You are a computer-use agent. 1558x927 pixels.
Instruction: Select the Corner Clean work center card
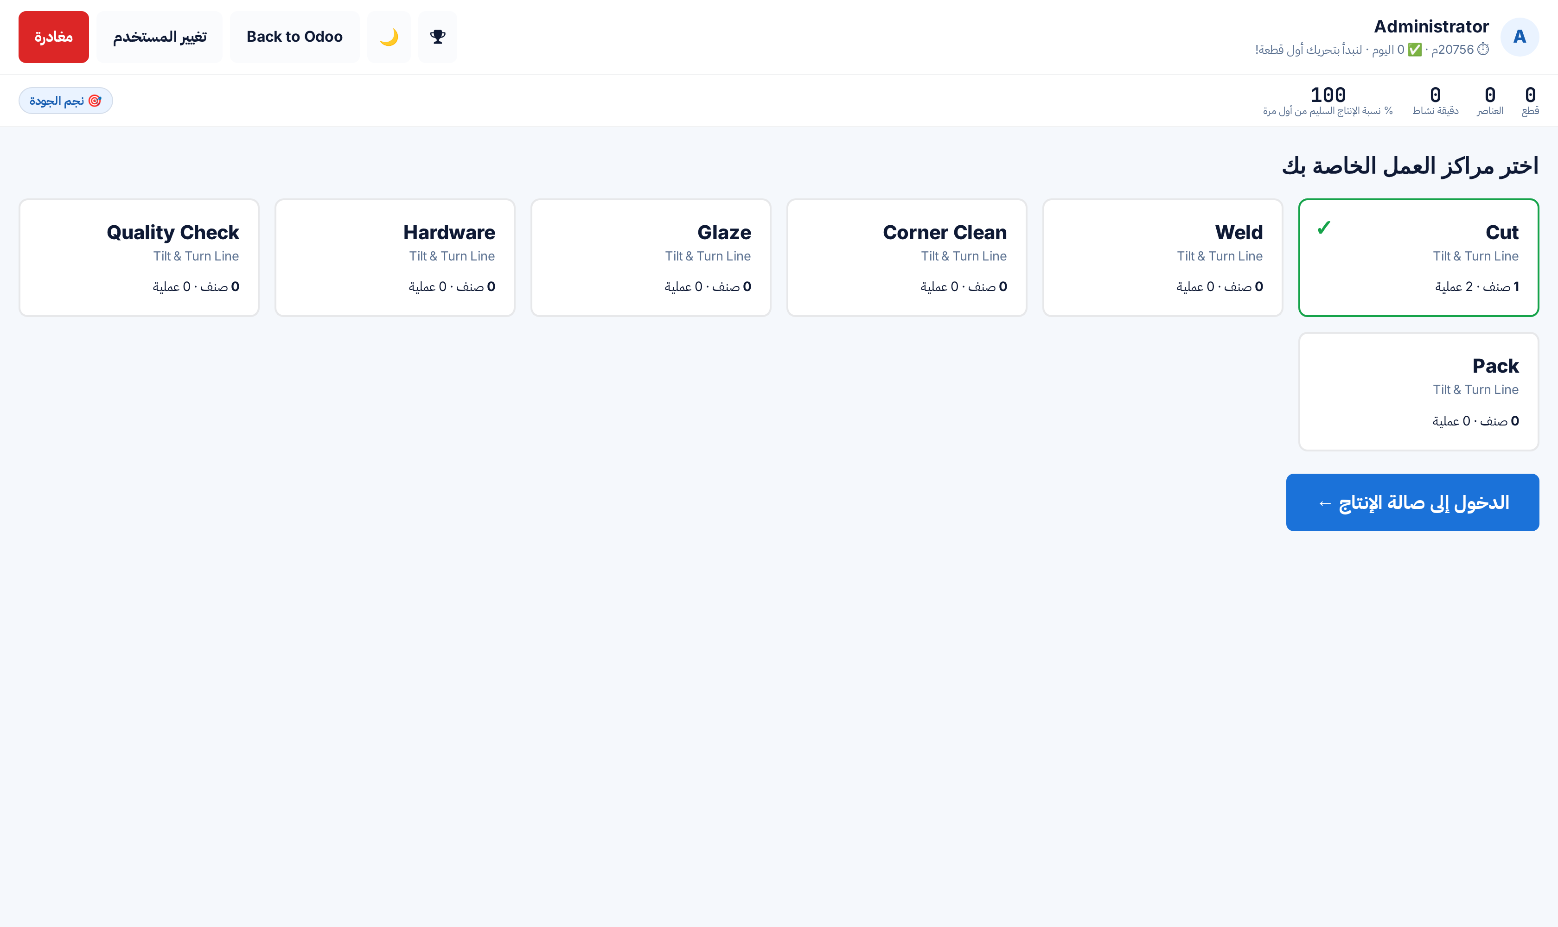pyautogui.click(x=907, y=257)
